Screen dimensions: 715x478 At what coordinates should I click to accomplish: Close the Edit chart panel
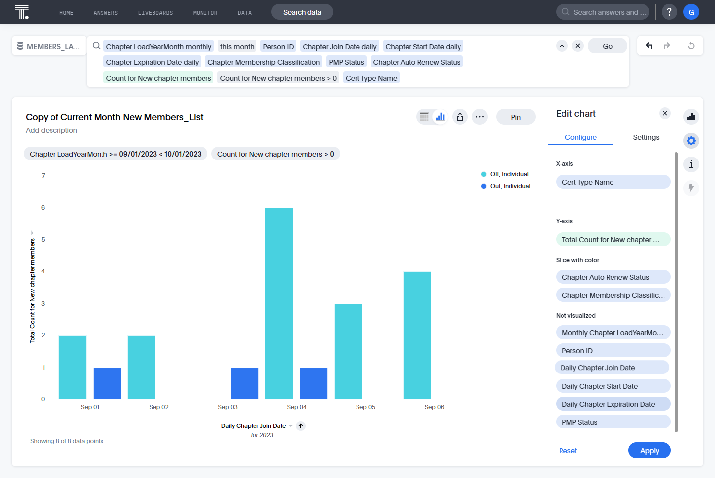click(x=665, y=113)
